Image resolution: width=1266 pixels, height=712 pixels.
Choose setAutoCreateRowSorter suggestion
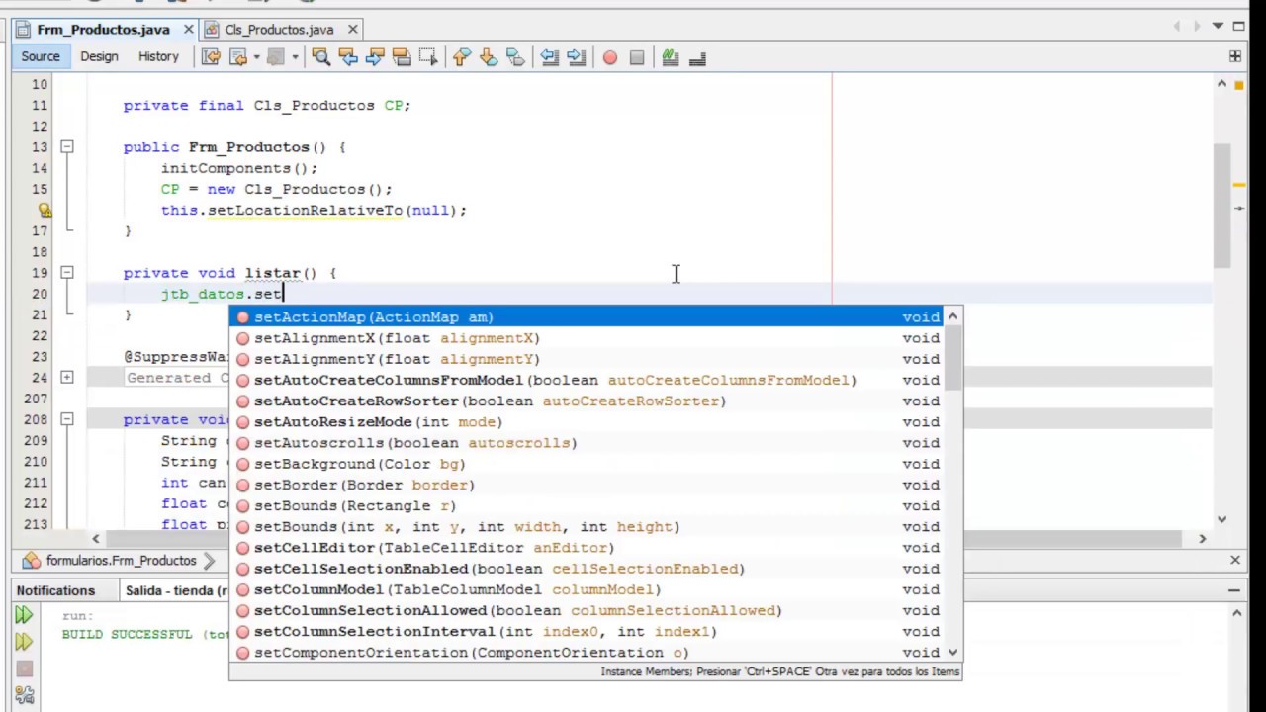pyautogui.click(x=586, y=401)
